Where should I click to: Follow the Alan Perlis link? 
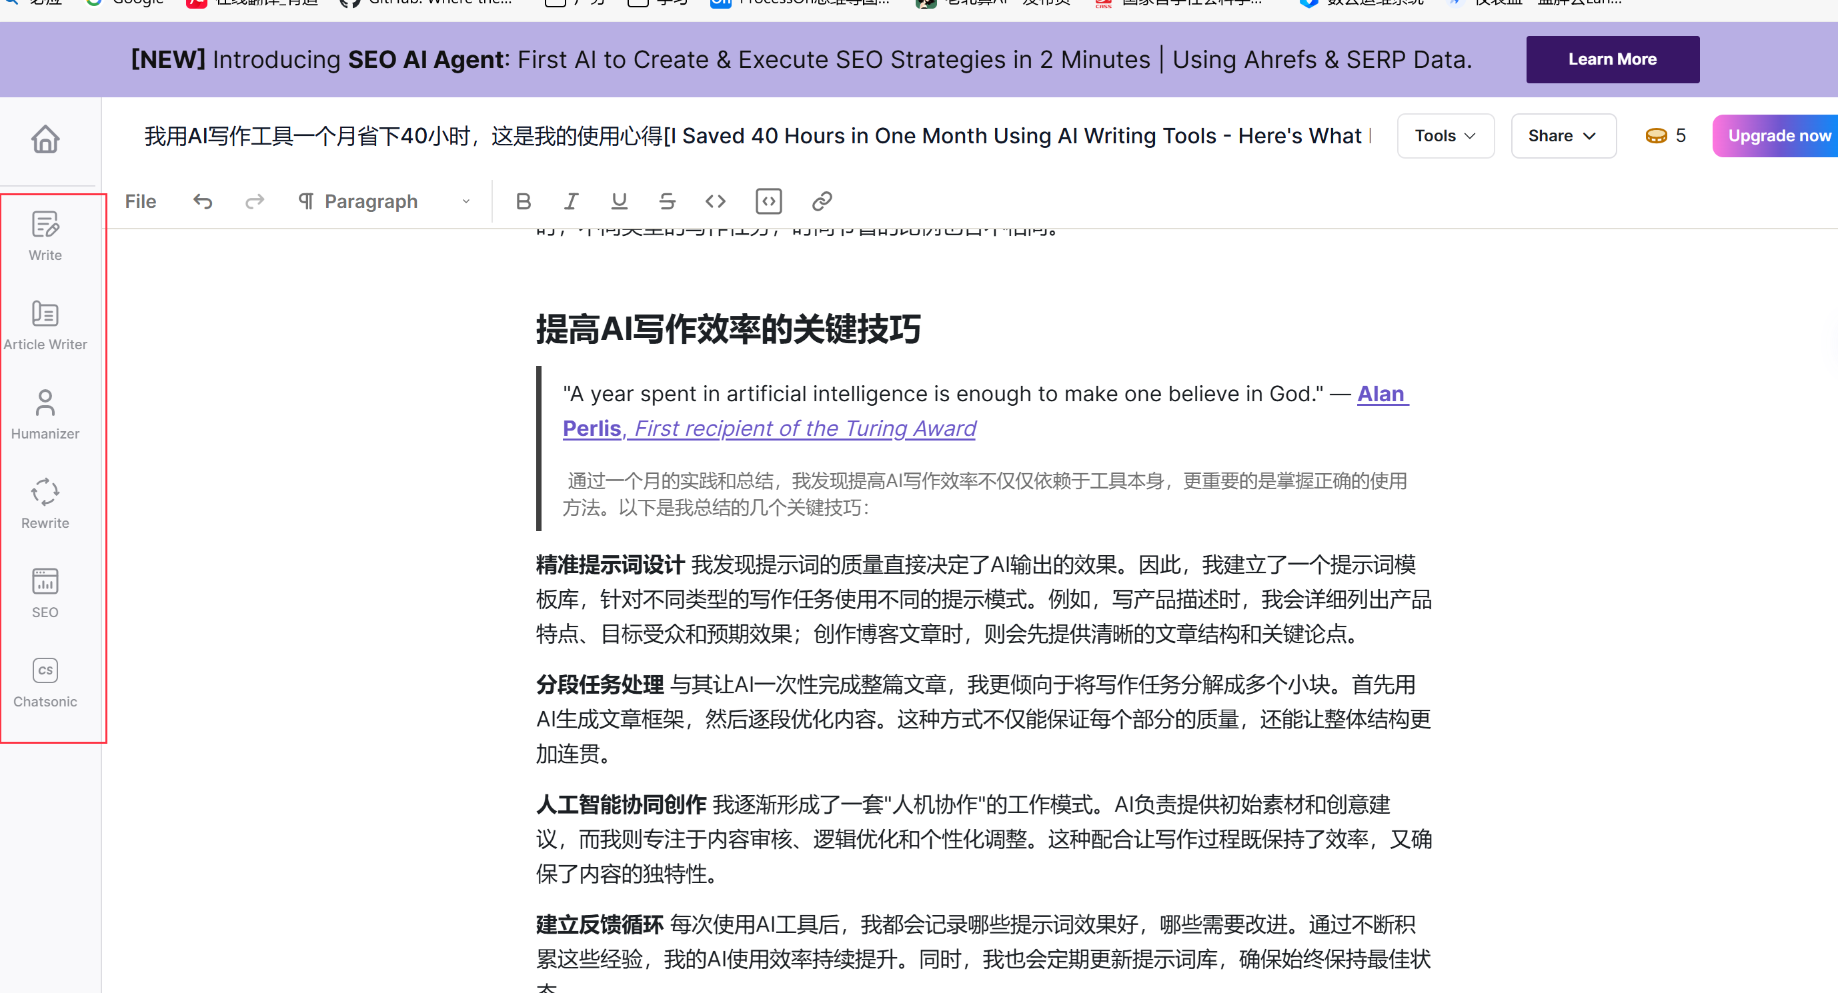[1381, 393]
